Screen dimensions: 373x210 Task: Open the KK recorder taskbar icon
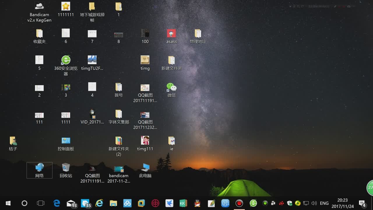183,203
